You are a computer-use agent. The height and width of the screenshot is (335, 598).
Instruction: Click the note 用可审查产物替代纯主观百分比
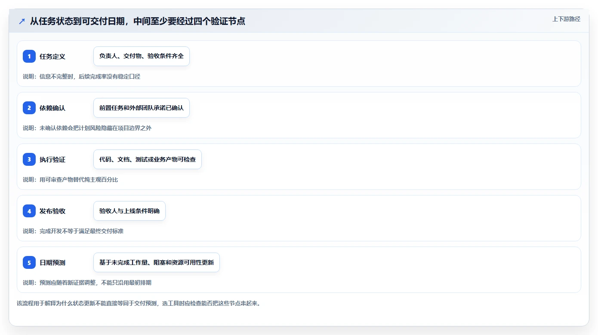[79, 180]
